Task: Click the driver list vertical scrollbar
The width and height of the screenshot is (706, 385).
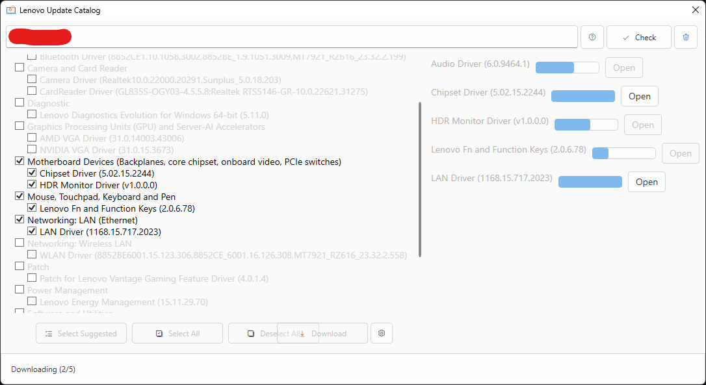Action: pos(420,179)
